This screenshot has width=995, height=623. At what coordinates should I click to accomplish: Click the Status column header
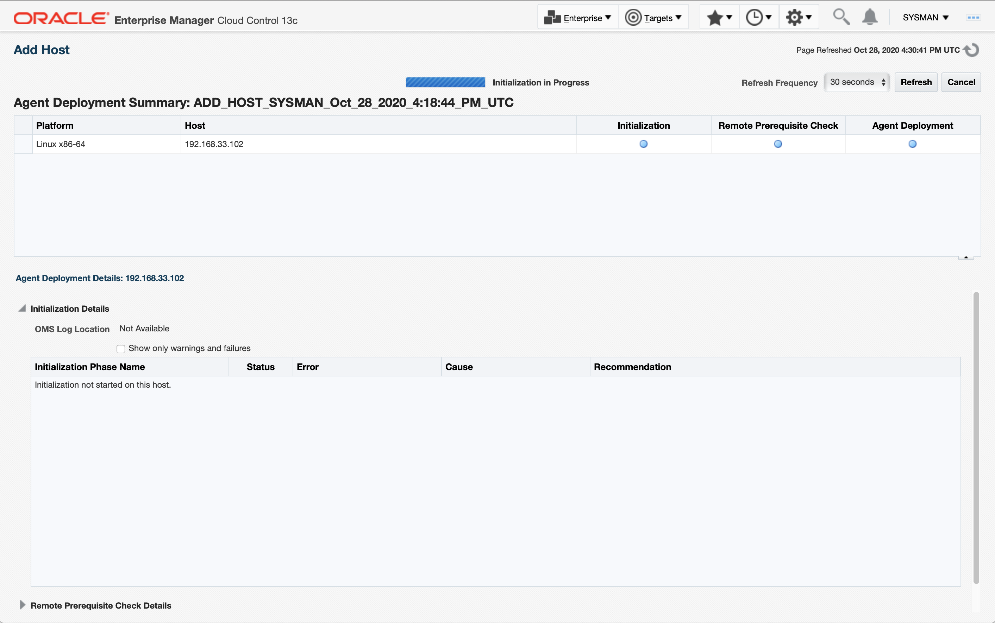tap(261, 367)
